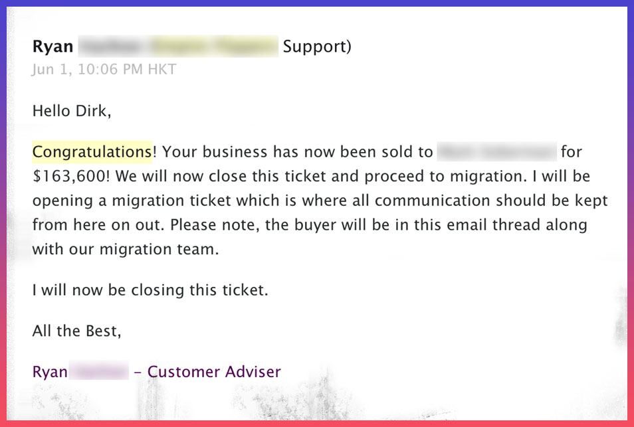Viewport: 634px width, 427px height.
Task: Click the purple Ryan name in signature
Action: click(50, 372)
